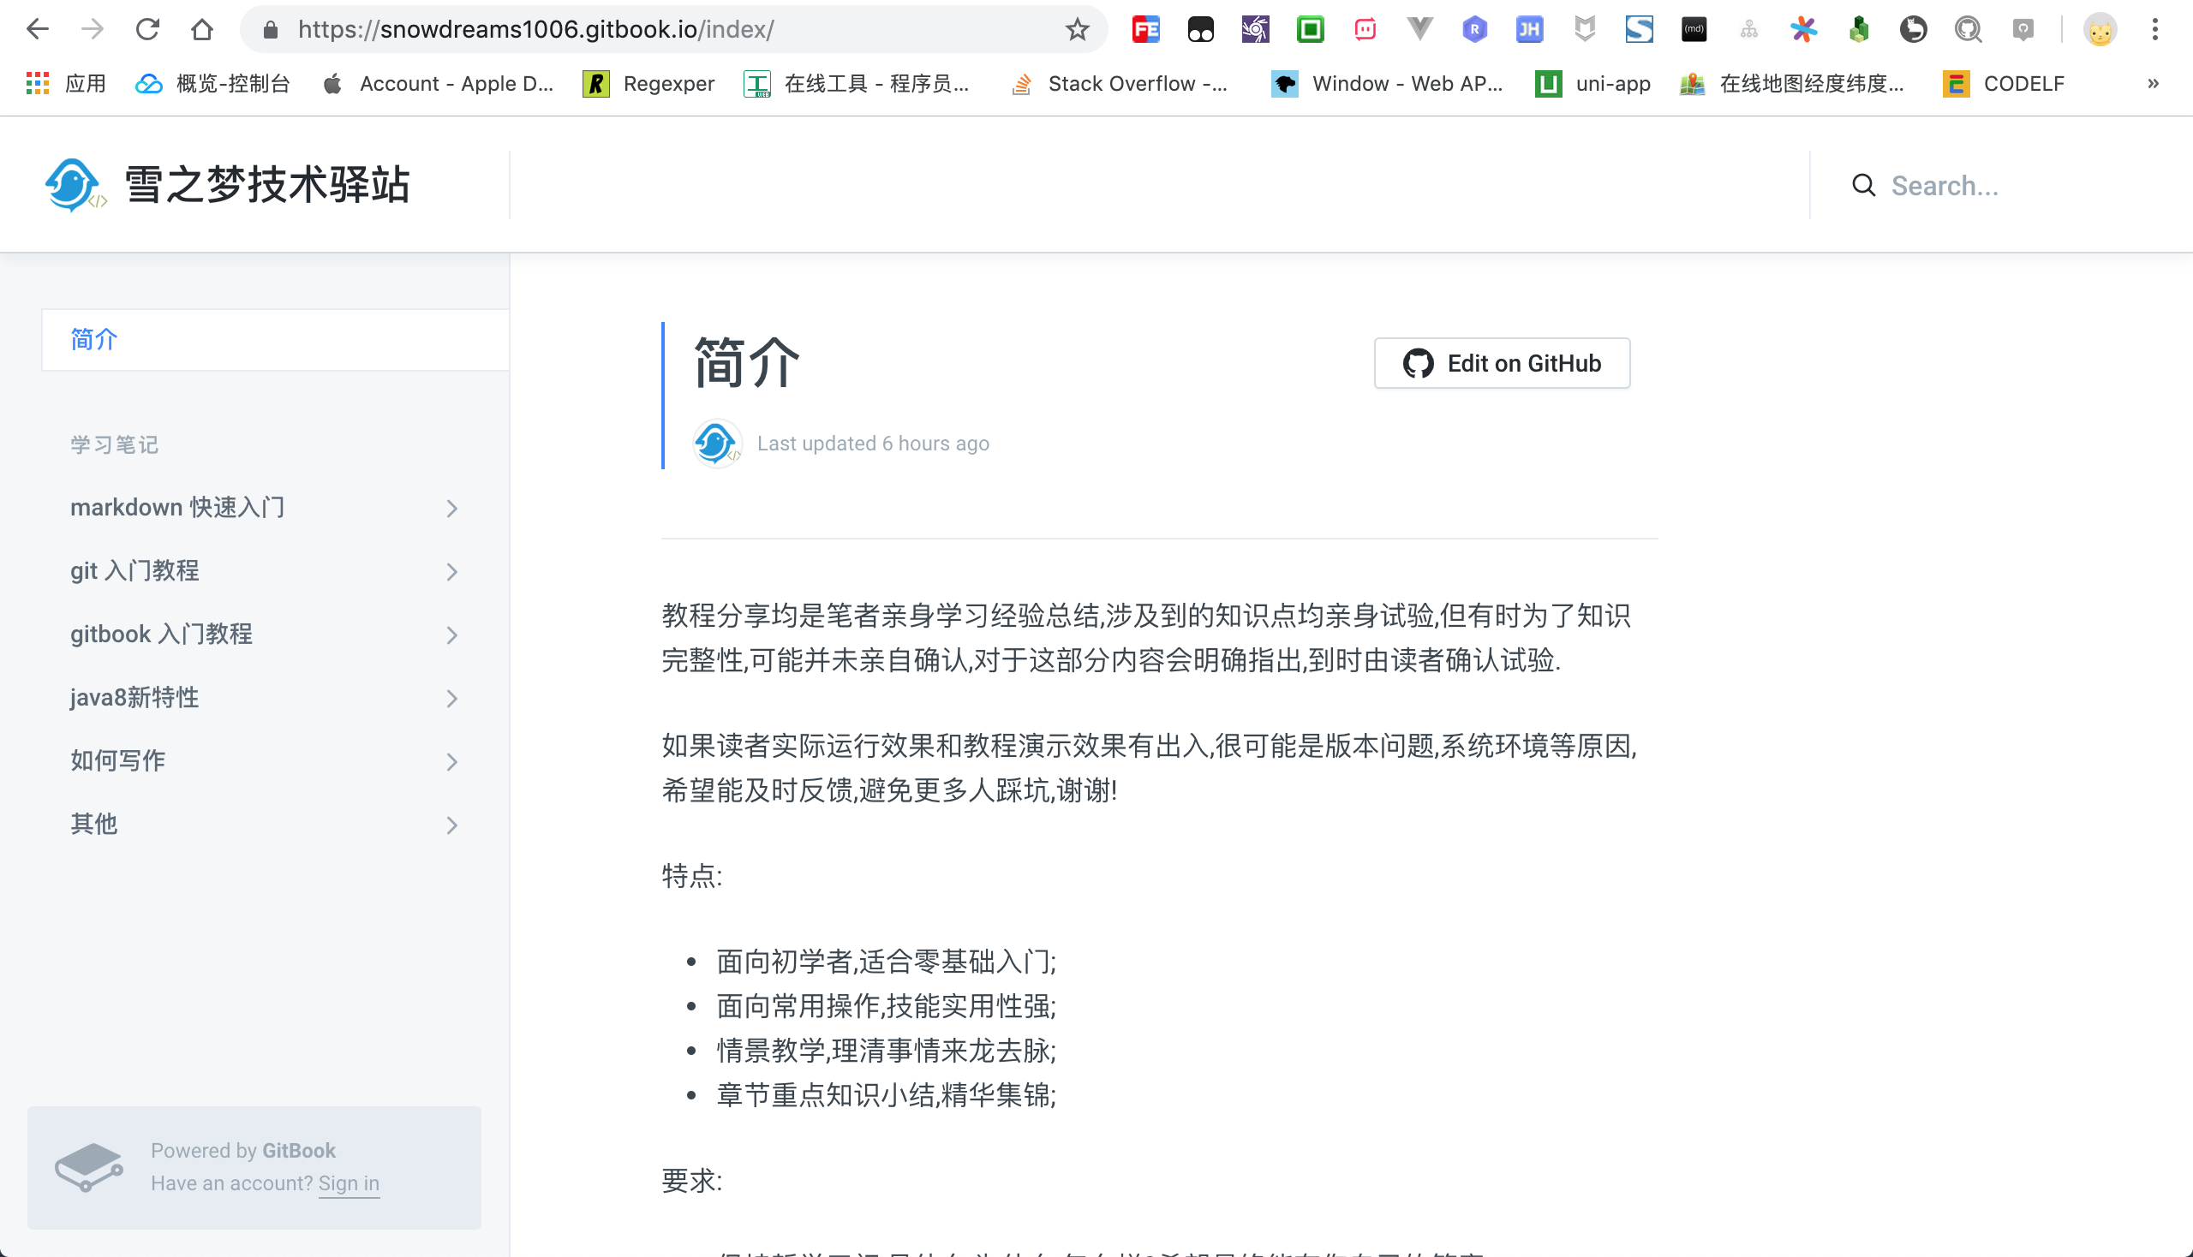
Task: Open the JH browser extension
Action: [1529, 28]
